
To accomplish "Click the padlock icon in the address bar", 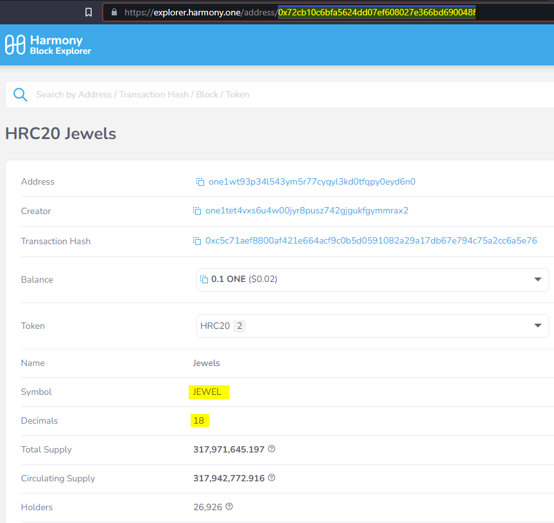I will click(113, 12).
